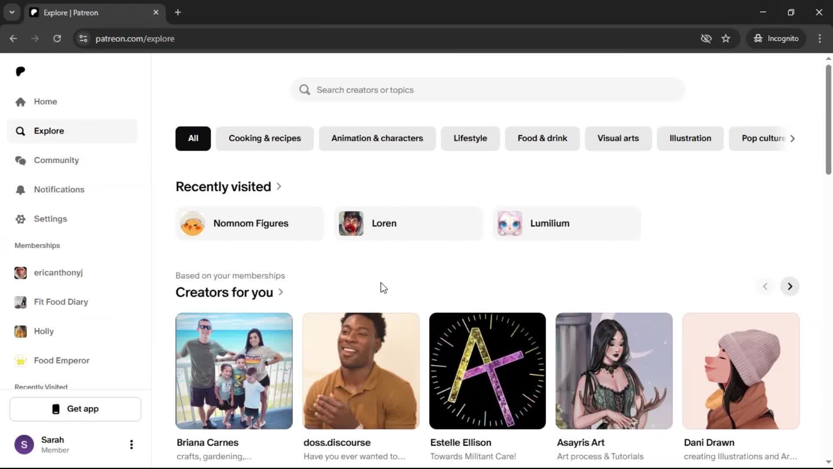Click the page vertical scrollbar
The image size is (833, 469).
pyautogui.click(x=828, y=120)
